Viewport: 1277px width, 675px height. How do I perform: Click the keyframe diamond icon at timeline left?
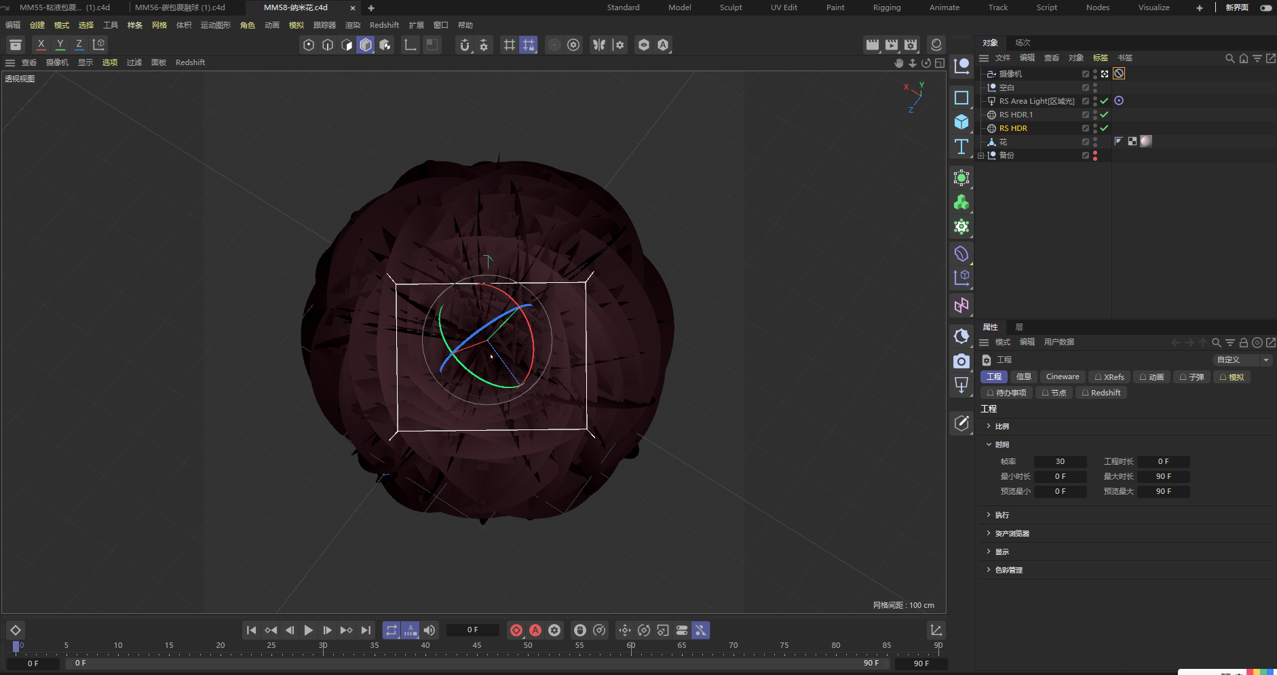[16, 630]
